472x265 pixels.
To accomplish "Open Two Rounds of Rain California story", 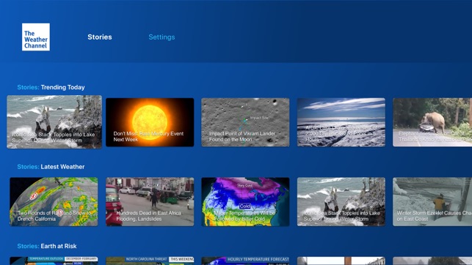I will [x=54, y=201].
